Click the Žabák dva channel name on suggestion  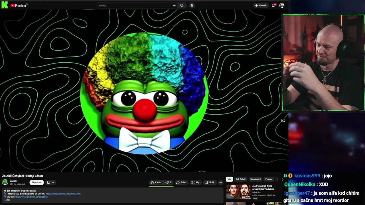[256, 192]
